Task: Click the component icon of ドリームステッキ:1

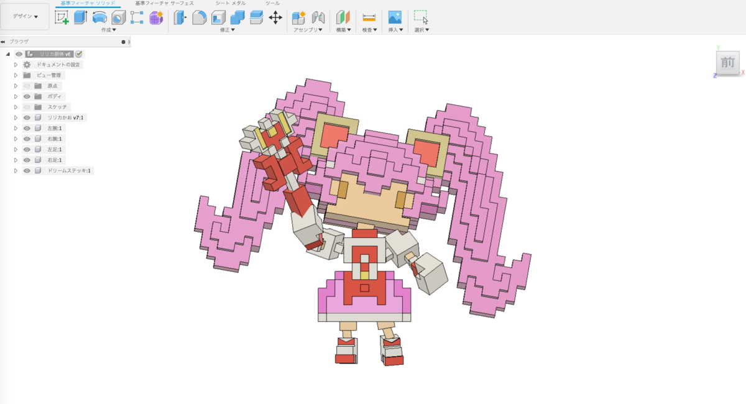Action: [38, 170]
